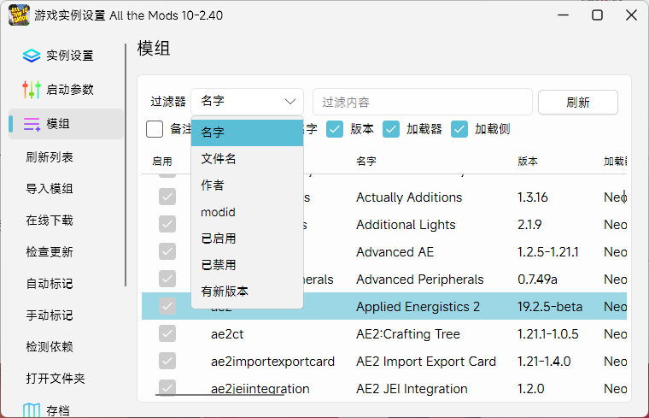649x418 pixels.
Task: Toggle the enabled checkbox for Applied Energistics 2
Action: (167, 307)
